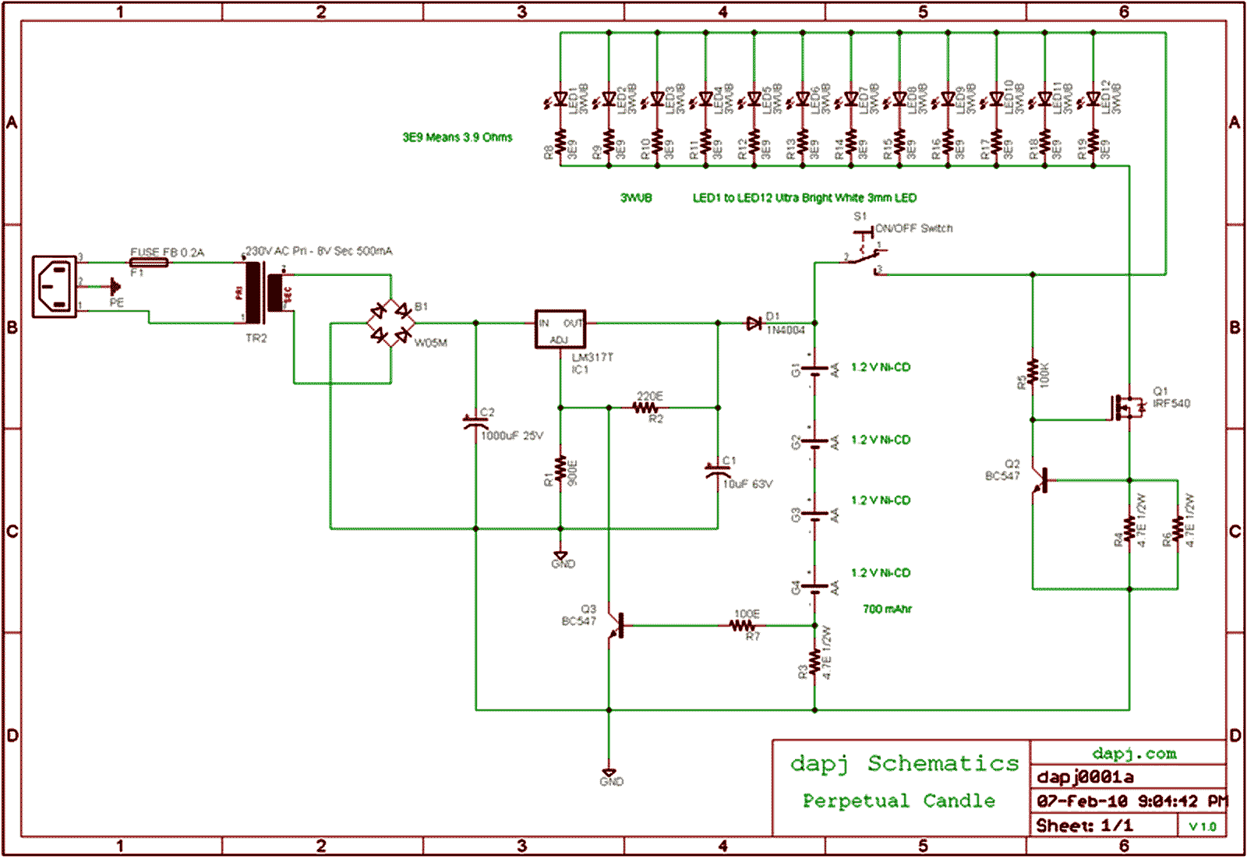
Task: Click the R4 4.7E resistor symbol
Action: [1129, 530]
